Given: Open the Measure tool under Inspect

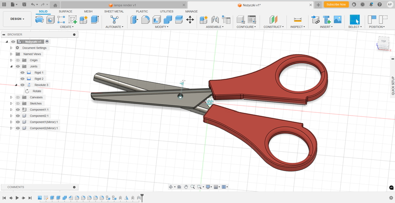Looking at the screenshot, I should point(297,20).
